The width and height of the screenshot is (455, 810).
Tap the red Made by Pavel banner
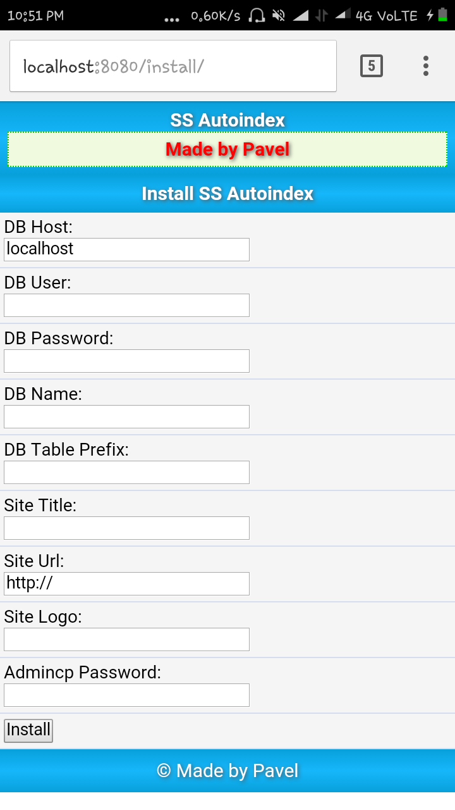(x=227, y=149)
